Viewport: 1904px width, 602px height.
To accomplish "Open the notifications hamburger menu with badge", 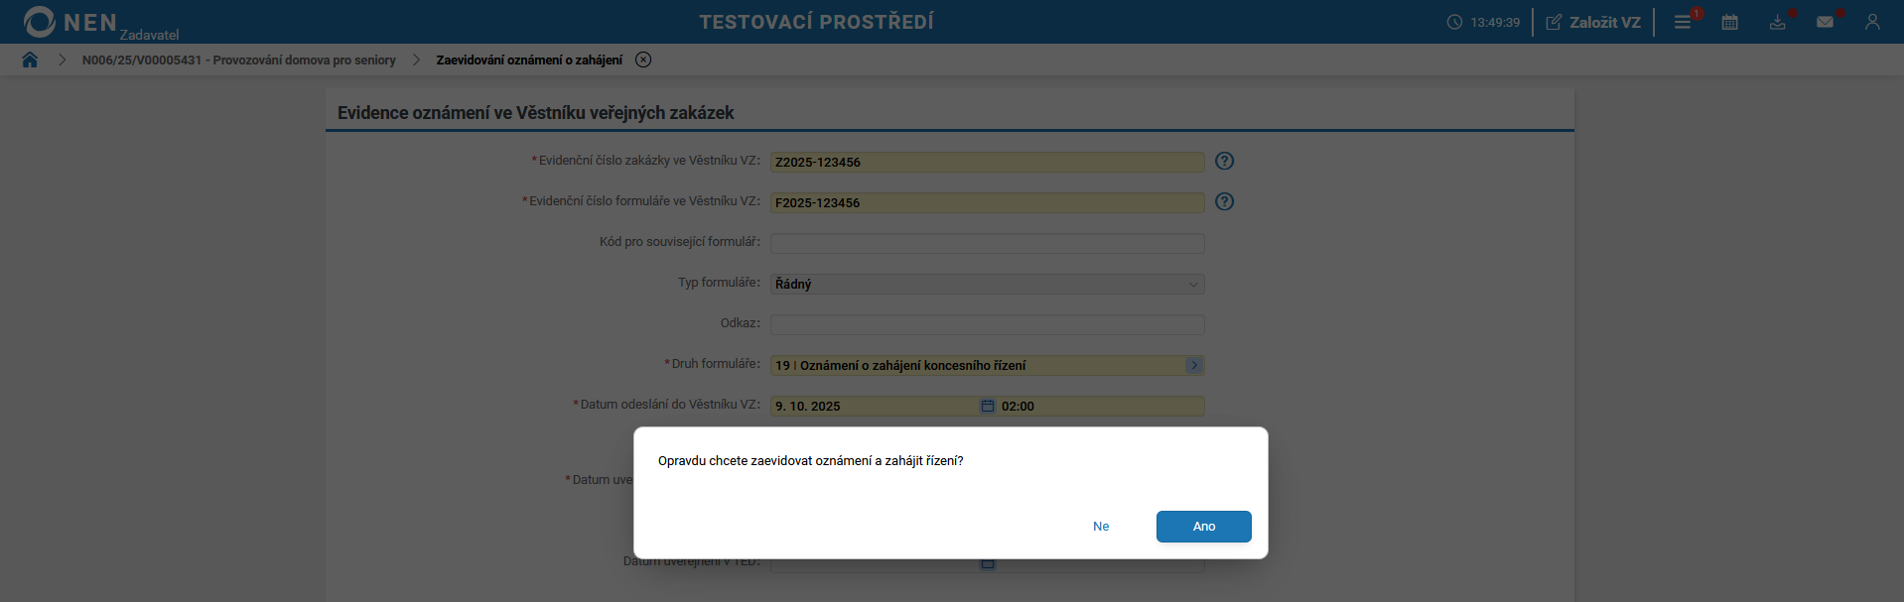I will pos(1682,21).
